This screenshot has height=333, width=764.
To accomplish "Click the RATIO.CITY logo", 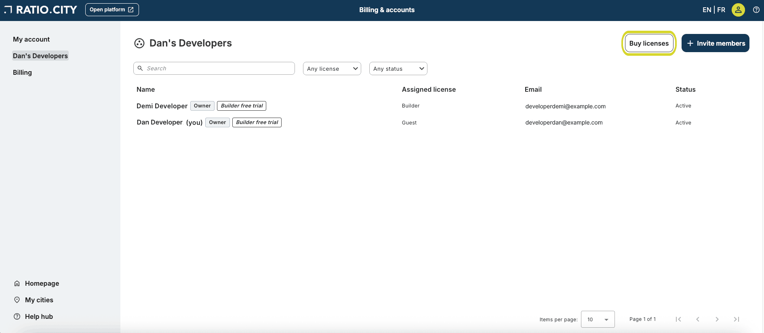I will click(40, 10).
